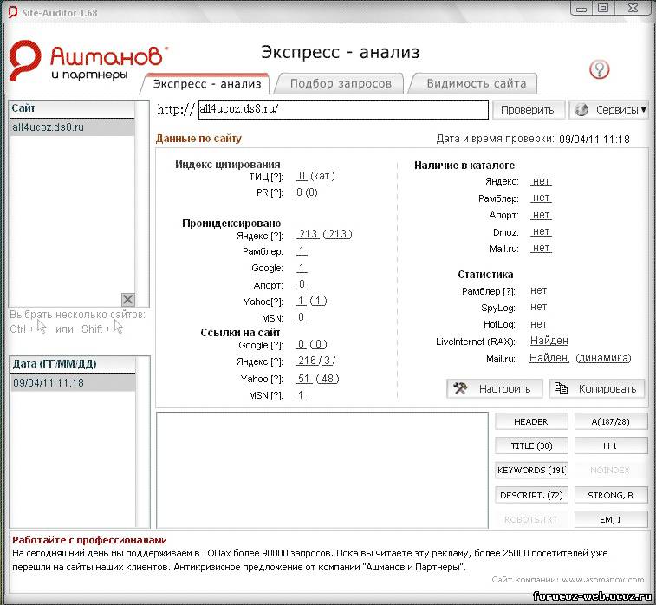The image size is (656, 605).
Task: Click Апорт catalog нет link
Action: [x=541, y=215]
